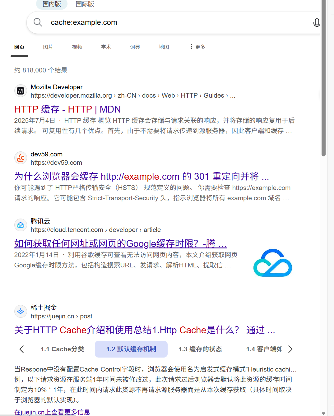The height and width of the screenshot is (416, 334).
Task: Click the 2022年1月14日 date text
Action: tap(36, 255)
